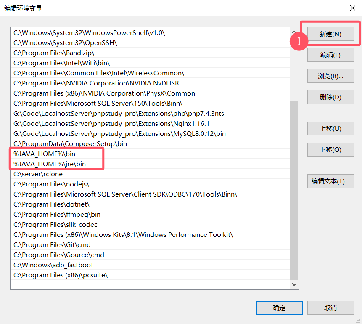The width and height of the screenshot is (362, 324).
Task: Select the C:\Program Files\nodejs\ path
Action: click(51, 184)
